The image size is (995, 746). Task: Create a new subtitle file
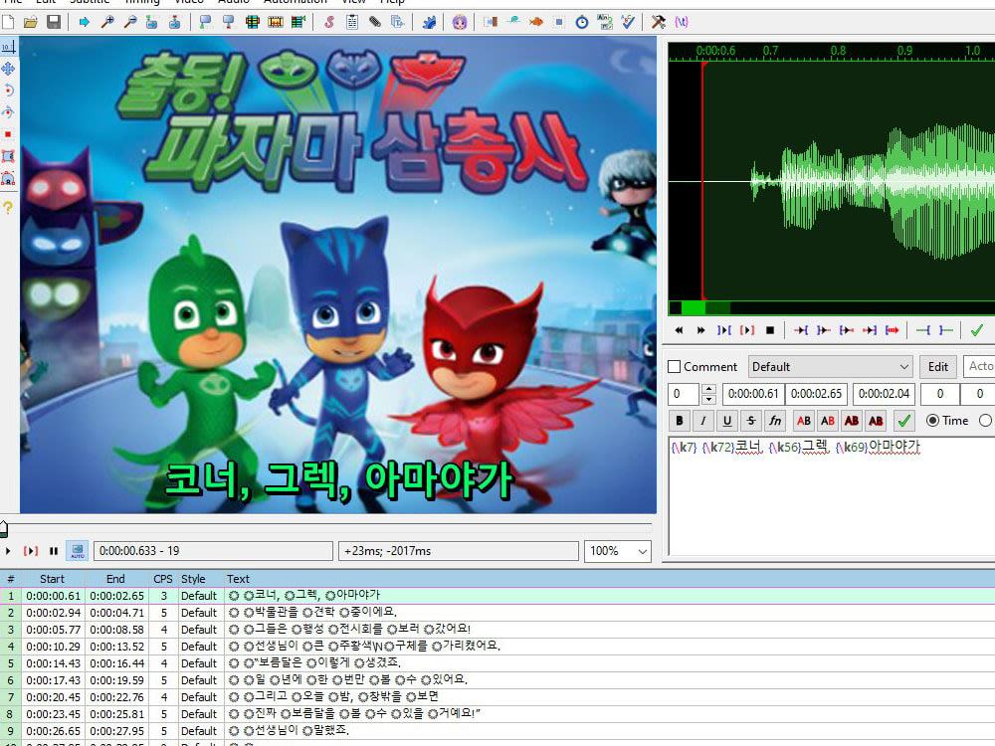(x=8, y=22)
